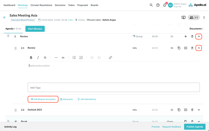Open the notifications bell

[x=165, y=5]
